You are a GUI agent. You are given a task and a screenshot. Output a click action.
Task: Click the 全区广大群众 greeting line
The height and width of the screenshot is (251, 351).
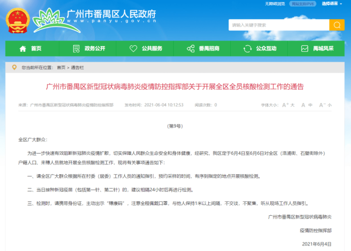33,140
